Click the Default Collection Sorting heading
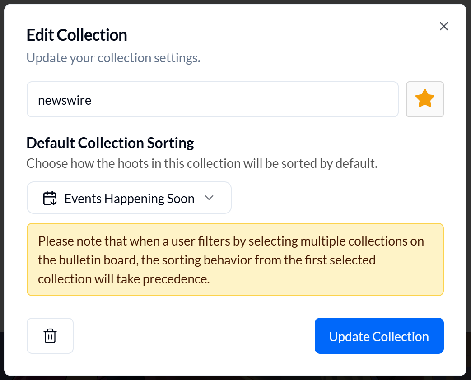Image resolution: width=471 pixels, height=380 pixels. coord(110,143)
